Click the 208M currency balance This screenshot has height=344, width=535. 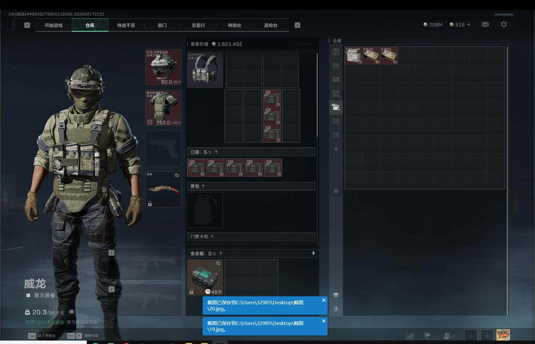point(433,25)
